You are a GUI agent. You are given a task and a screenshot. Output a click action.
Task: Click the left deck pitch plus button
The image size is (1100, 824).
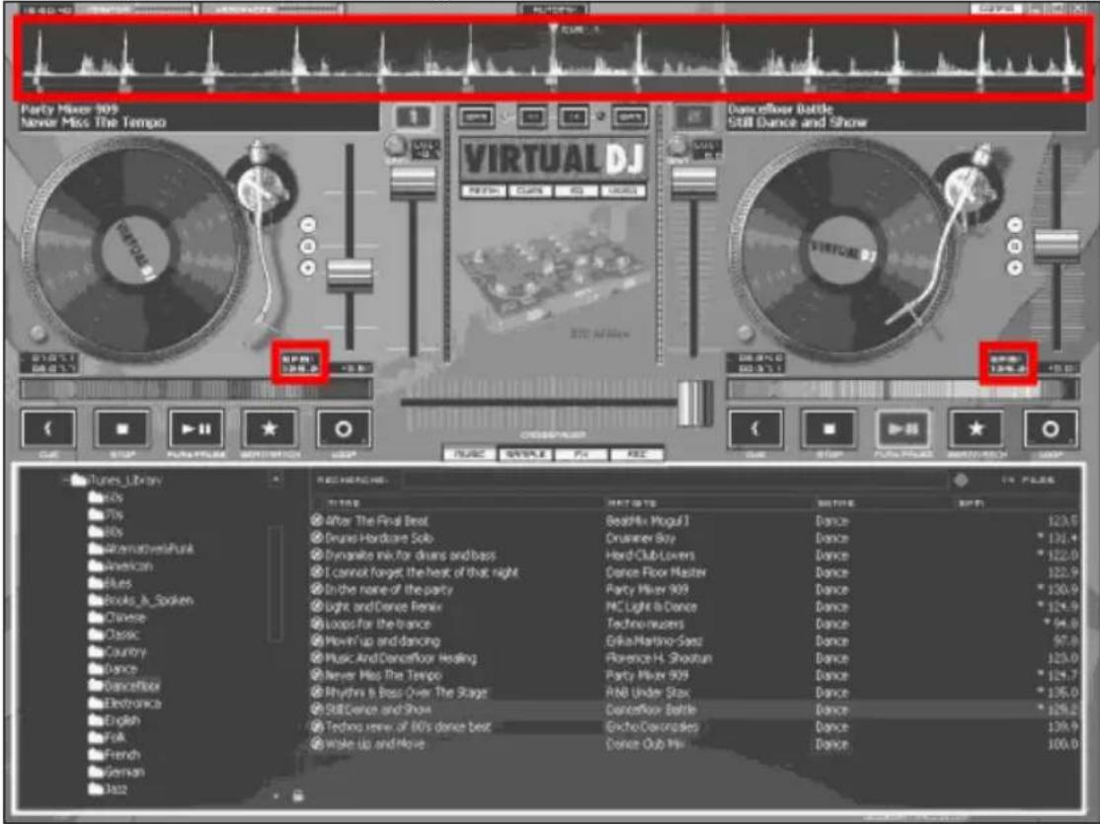(x=308, y=267)
